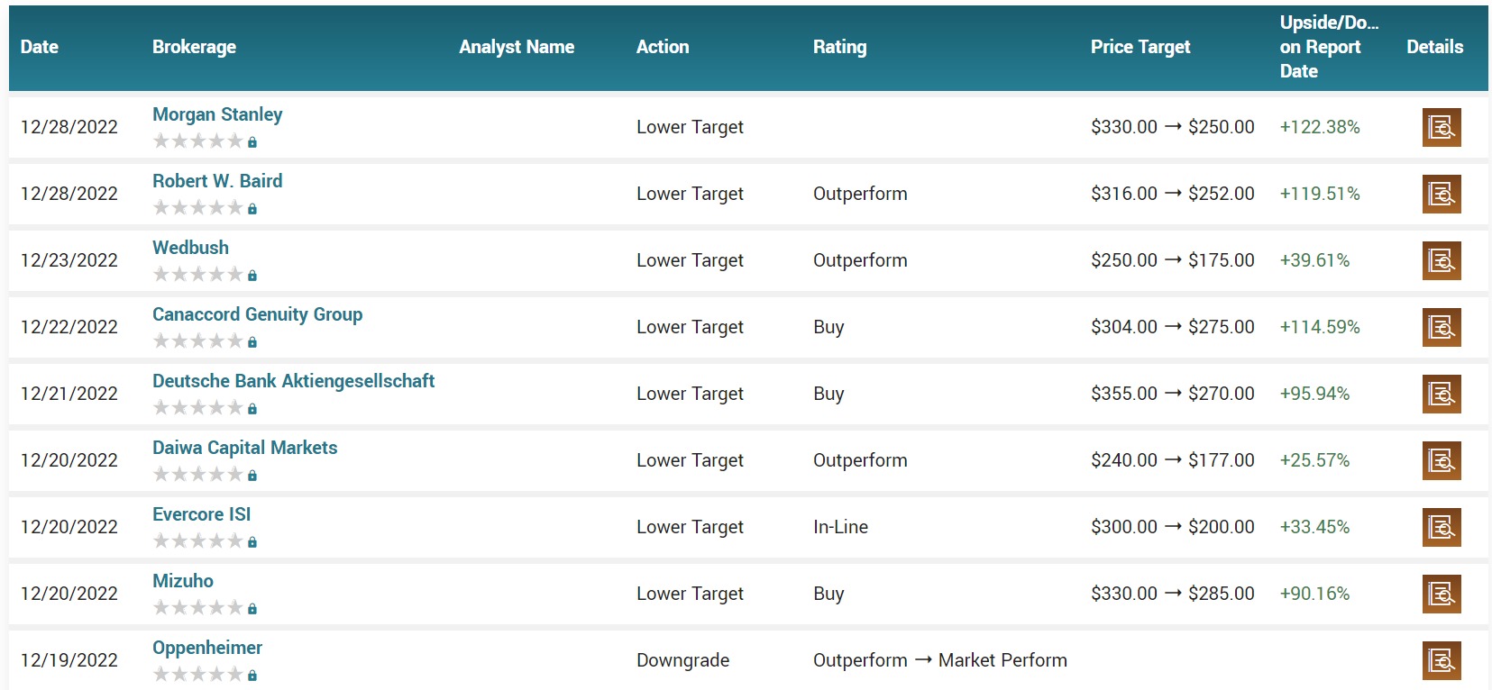The height and width of the screenshot is (690, 1492).
Task: View details icon for Oppenheimer downgrade row
Action: [1441, 661]
